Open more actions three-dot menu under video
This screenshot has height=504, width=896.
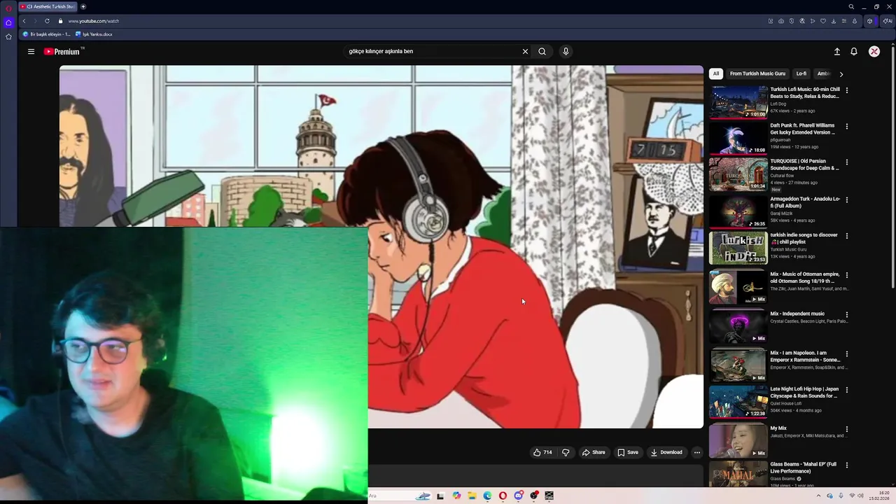click(696, 452)
